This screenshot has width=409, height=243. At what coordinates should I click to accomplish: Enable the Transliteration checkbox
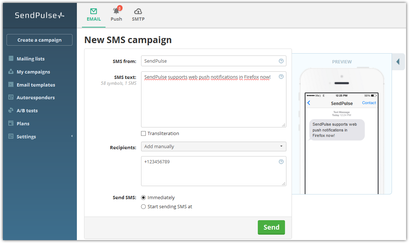(x=144, y=134)
